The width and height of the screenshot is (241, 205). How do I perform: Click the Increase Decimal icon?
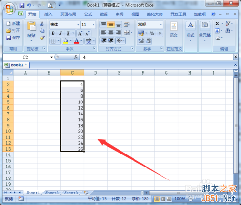coord(141,41)
